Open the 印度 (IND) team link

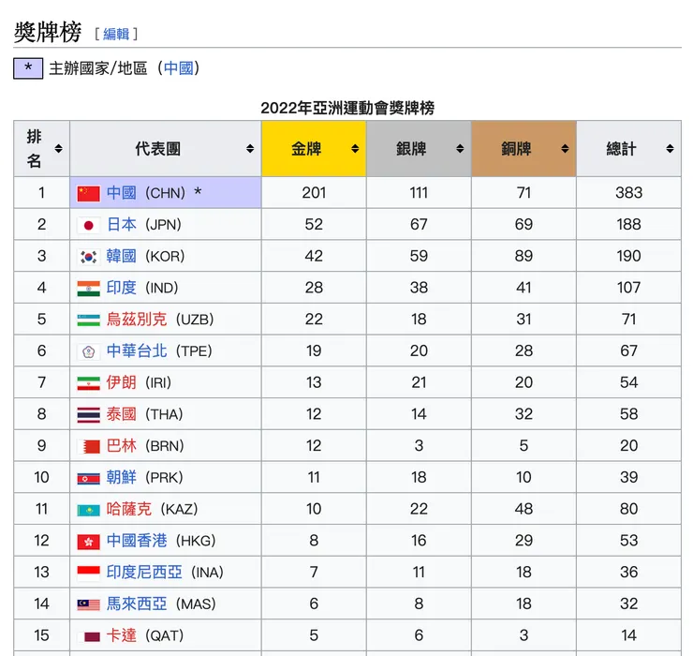[121, 288]
